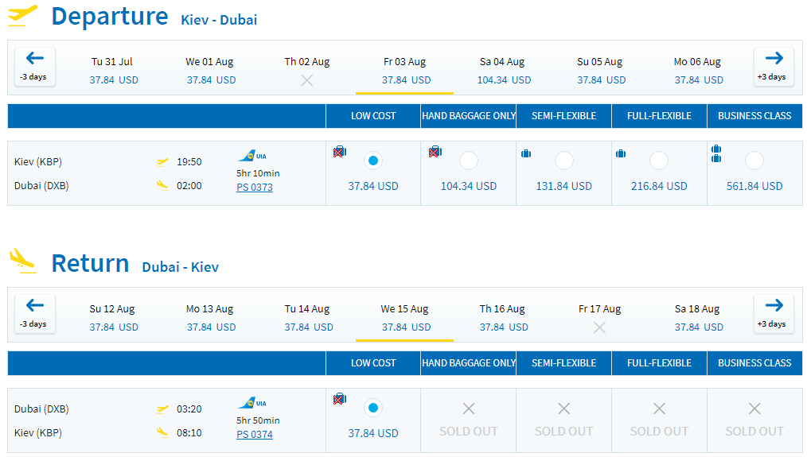
Task: Click takeoff icon next to 19:50
Action: point(162,162)
